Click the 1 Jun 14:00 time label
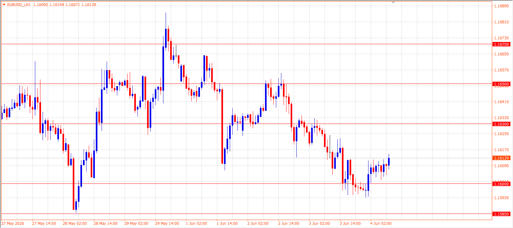Screen dimensions: 513x228 227,224
